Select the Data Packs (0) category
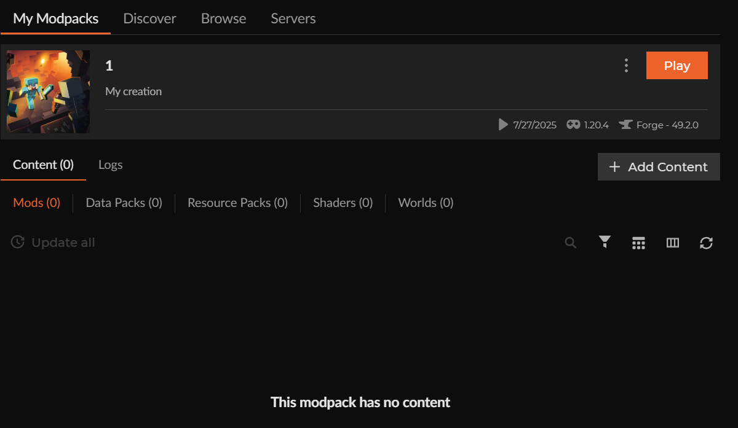This screenshot has height=428, width=738. click(124, 203)
